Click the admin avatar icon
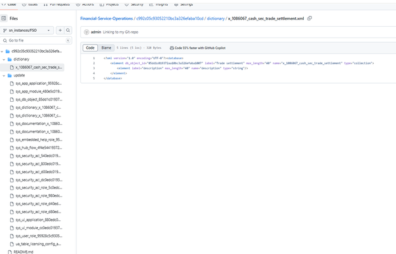 pos(86,32)
